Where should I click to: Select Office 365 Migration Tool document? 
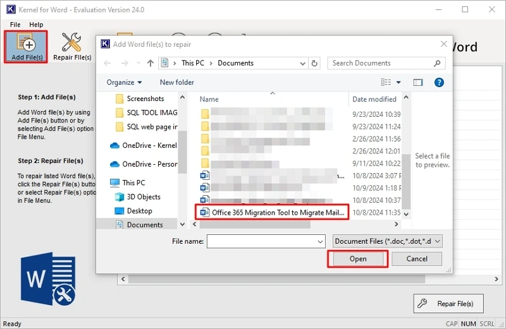[272, 213]
